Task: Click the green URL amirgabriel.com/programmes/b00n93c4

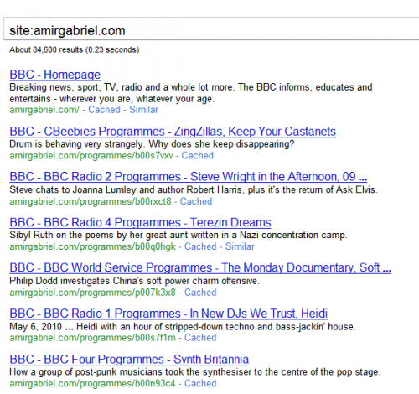Action: click(92, 384)
